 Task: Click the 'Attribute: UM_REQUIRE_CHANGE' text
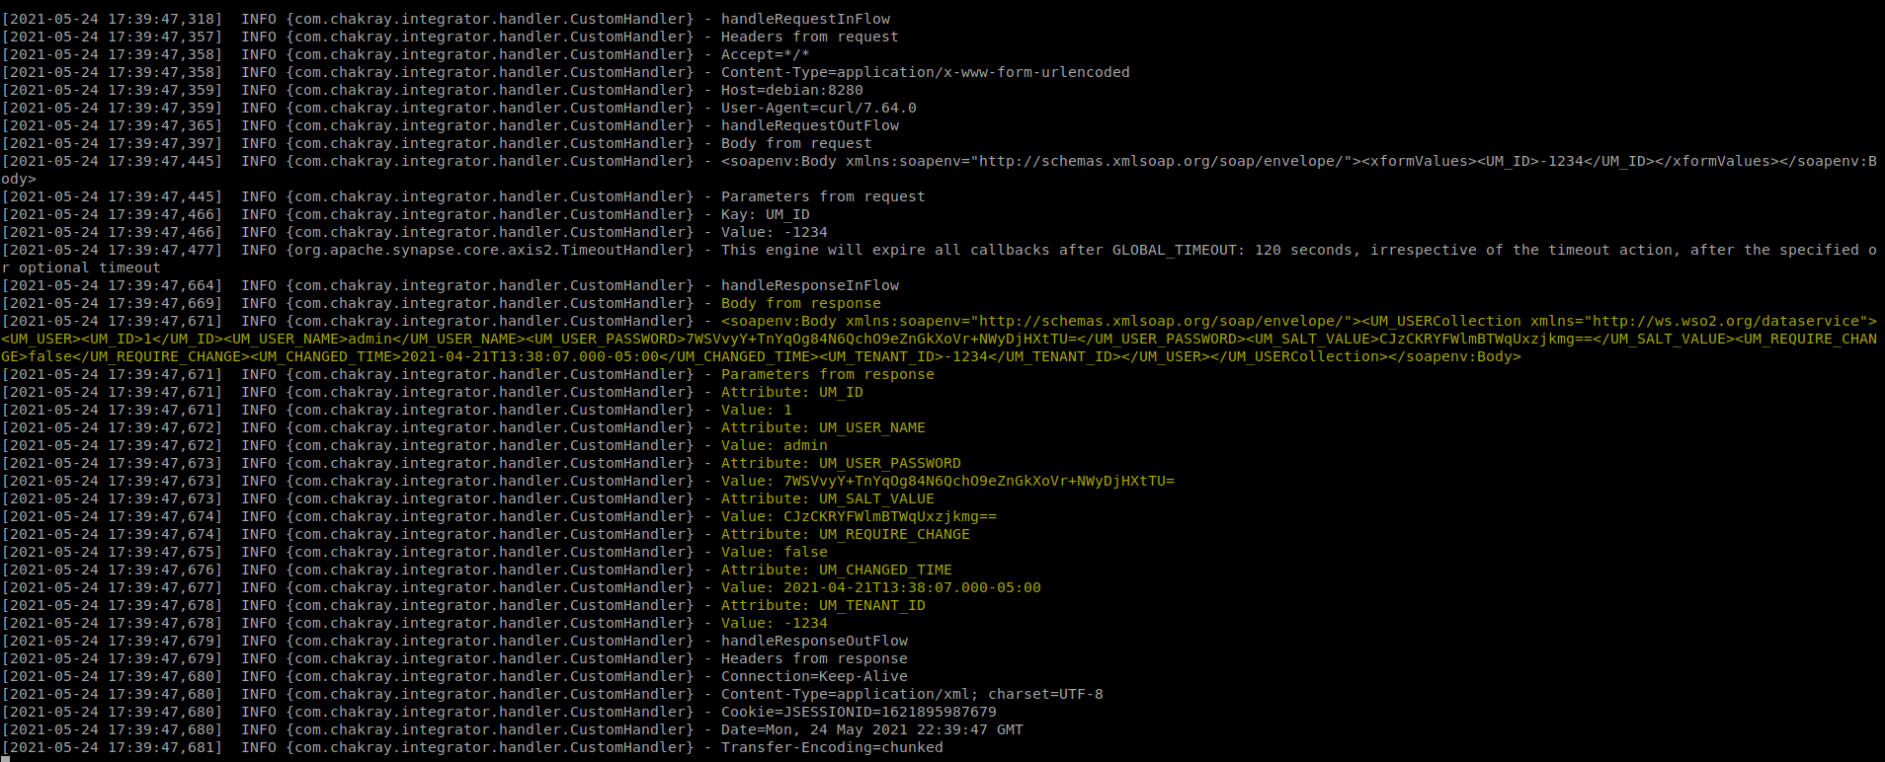coord(845,534)
